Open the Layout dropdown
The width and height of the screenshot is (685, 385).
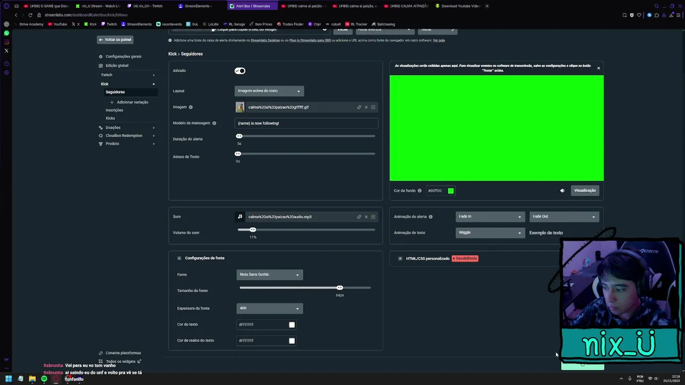(269, 91)
